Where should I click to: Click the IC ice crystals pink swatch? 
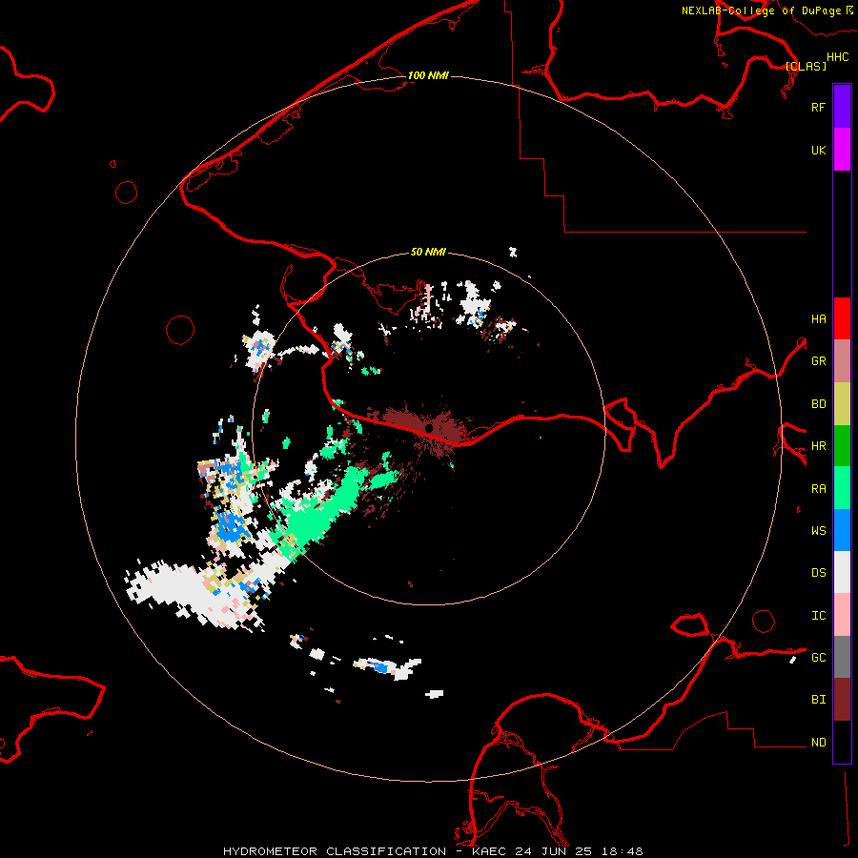tap(842, 615)
